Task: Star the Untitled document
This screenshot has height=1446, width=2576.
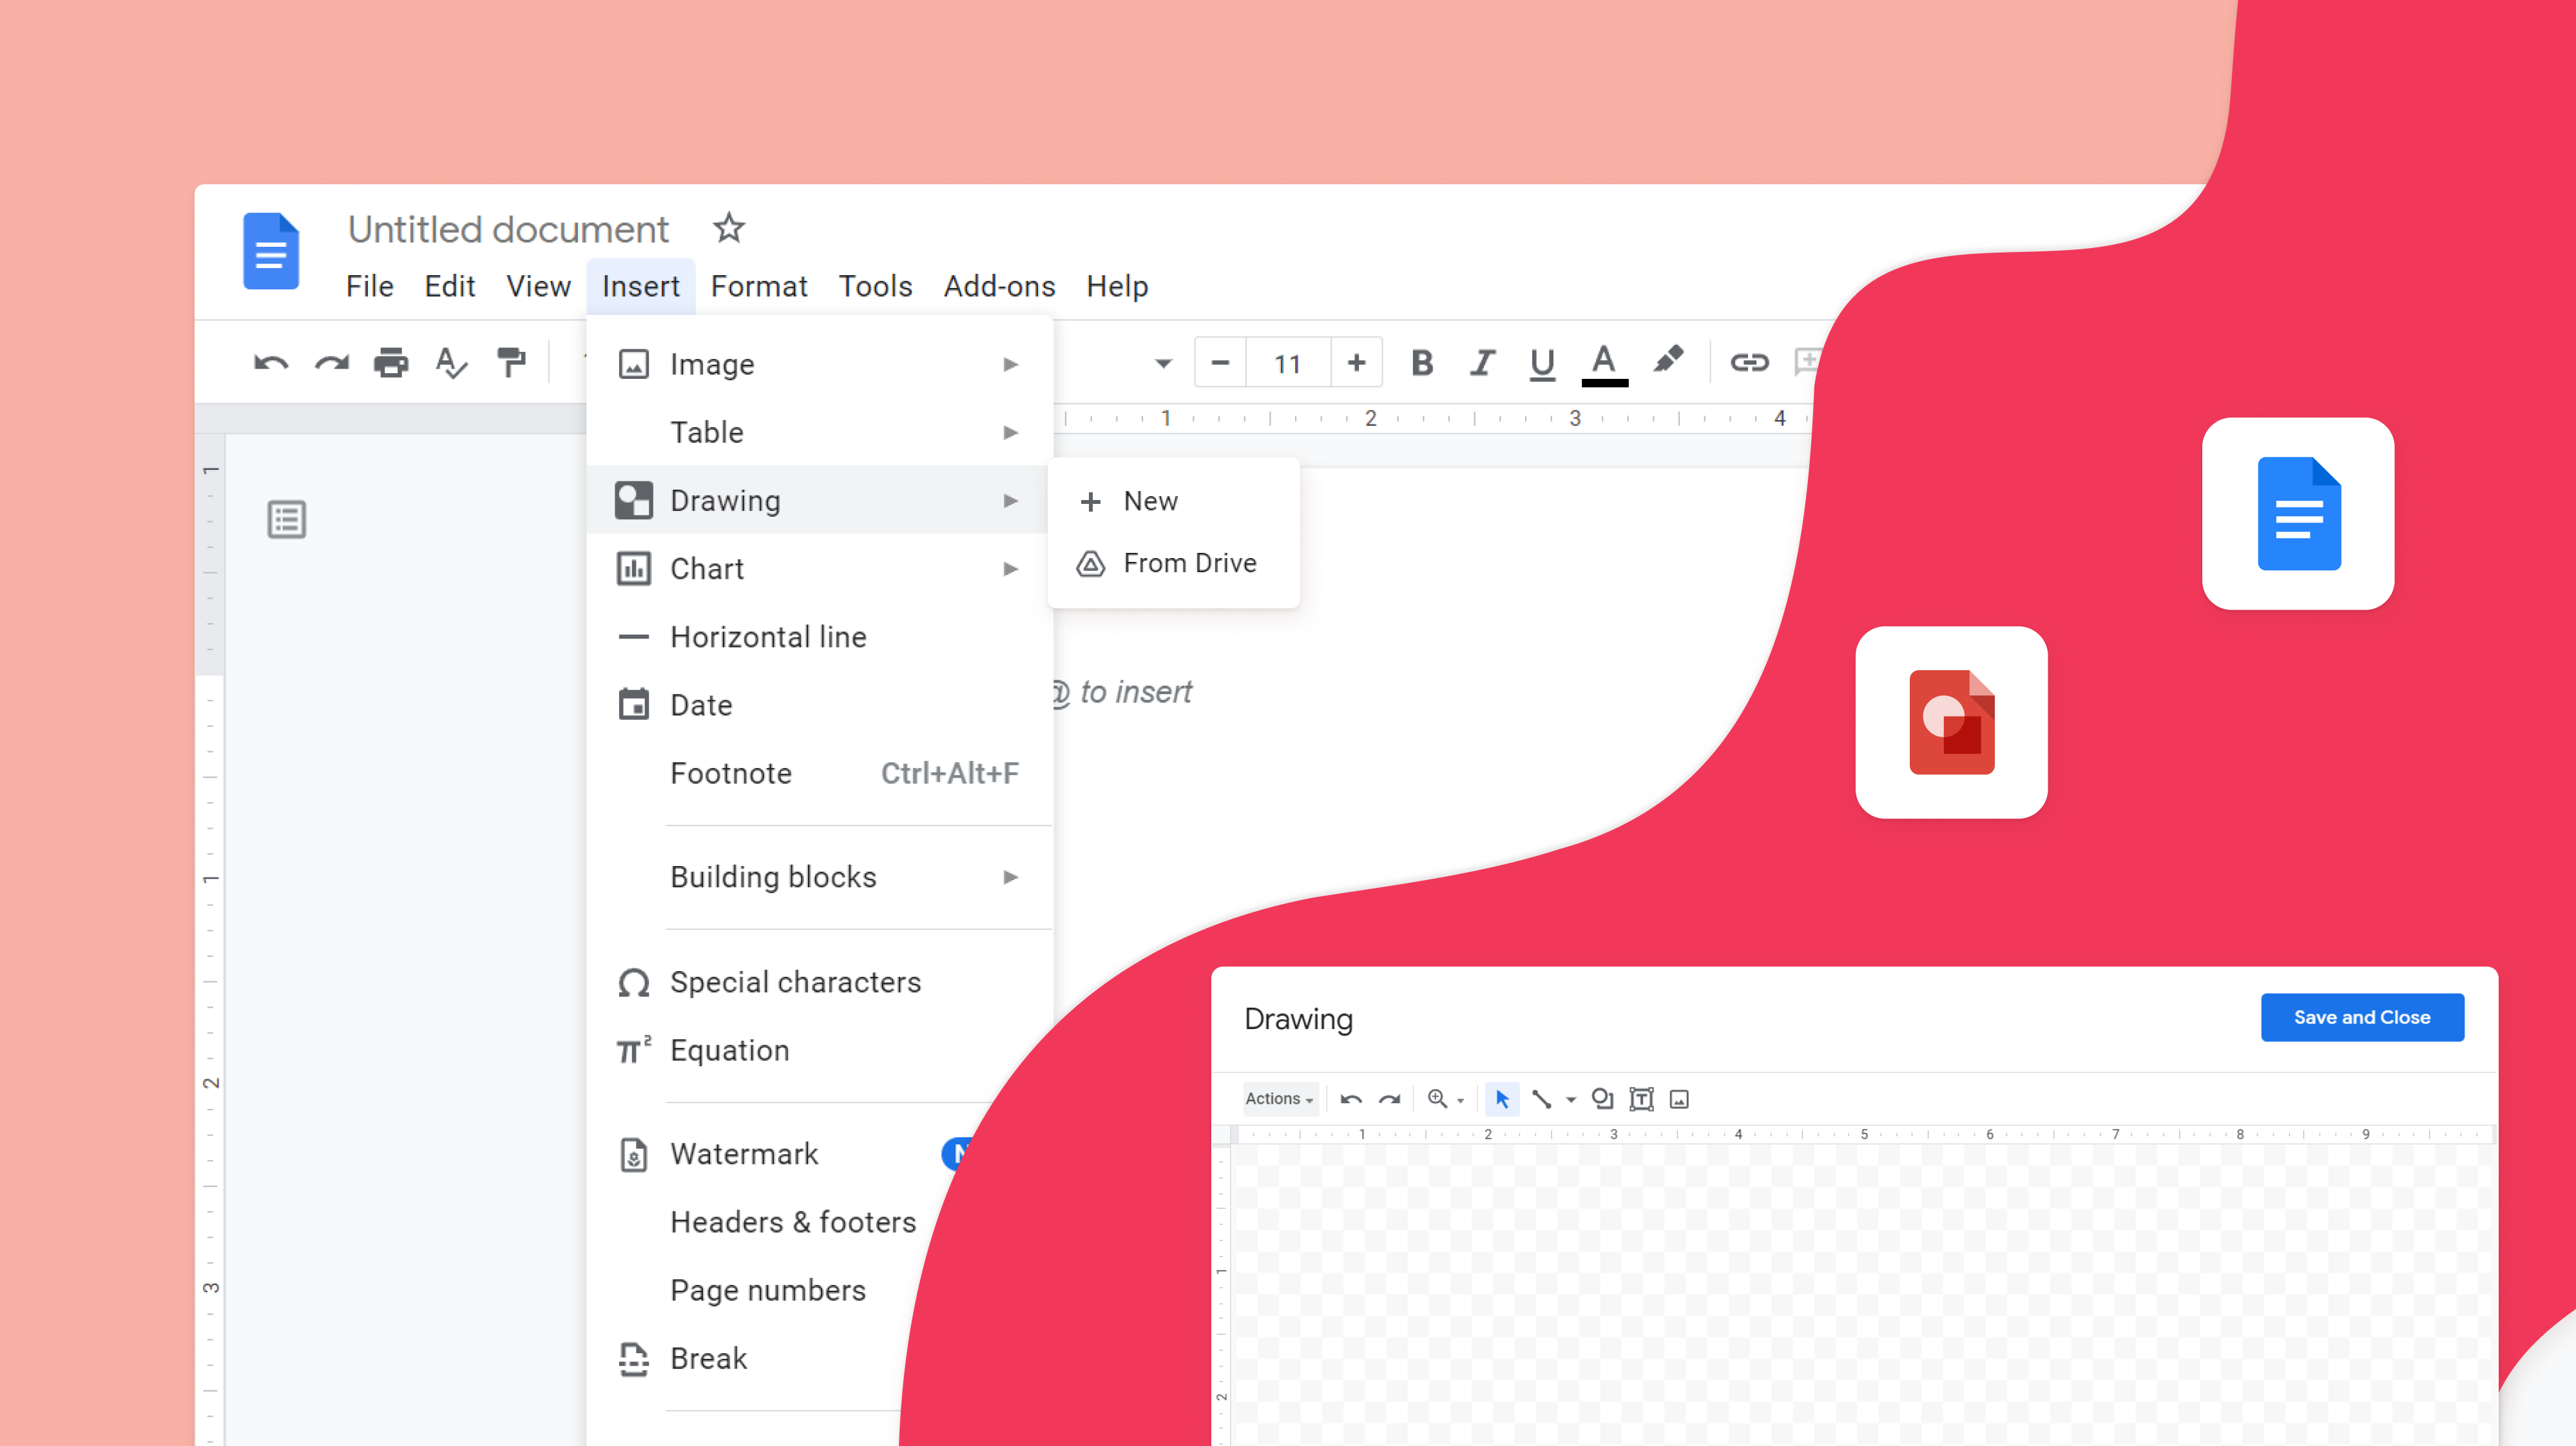Action: 729,228
